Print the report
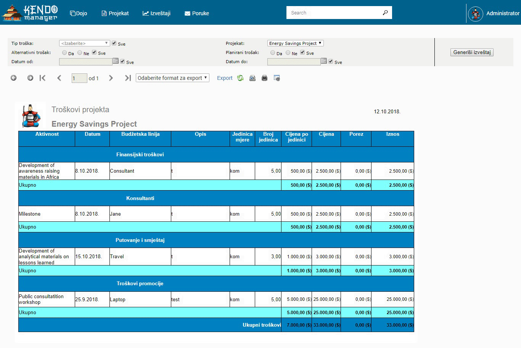Screen dimensions: 521x348 point(265,78)
